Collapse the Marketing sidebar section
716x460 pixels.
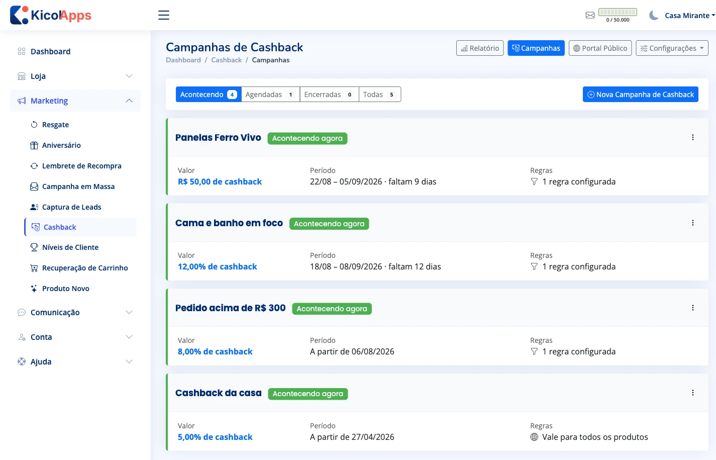75,101
